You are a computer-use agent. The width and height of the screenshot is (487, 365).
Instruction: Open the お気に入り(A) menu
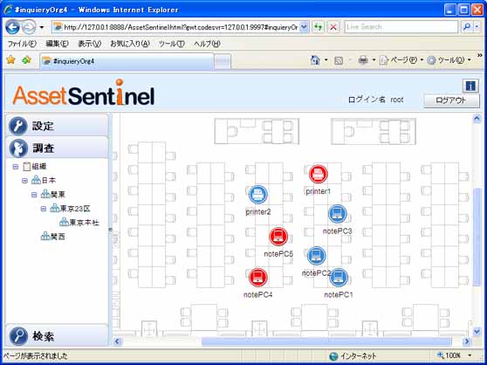pos(130,45)
